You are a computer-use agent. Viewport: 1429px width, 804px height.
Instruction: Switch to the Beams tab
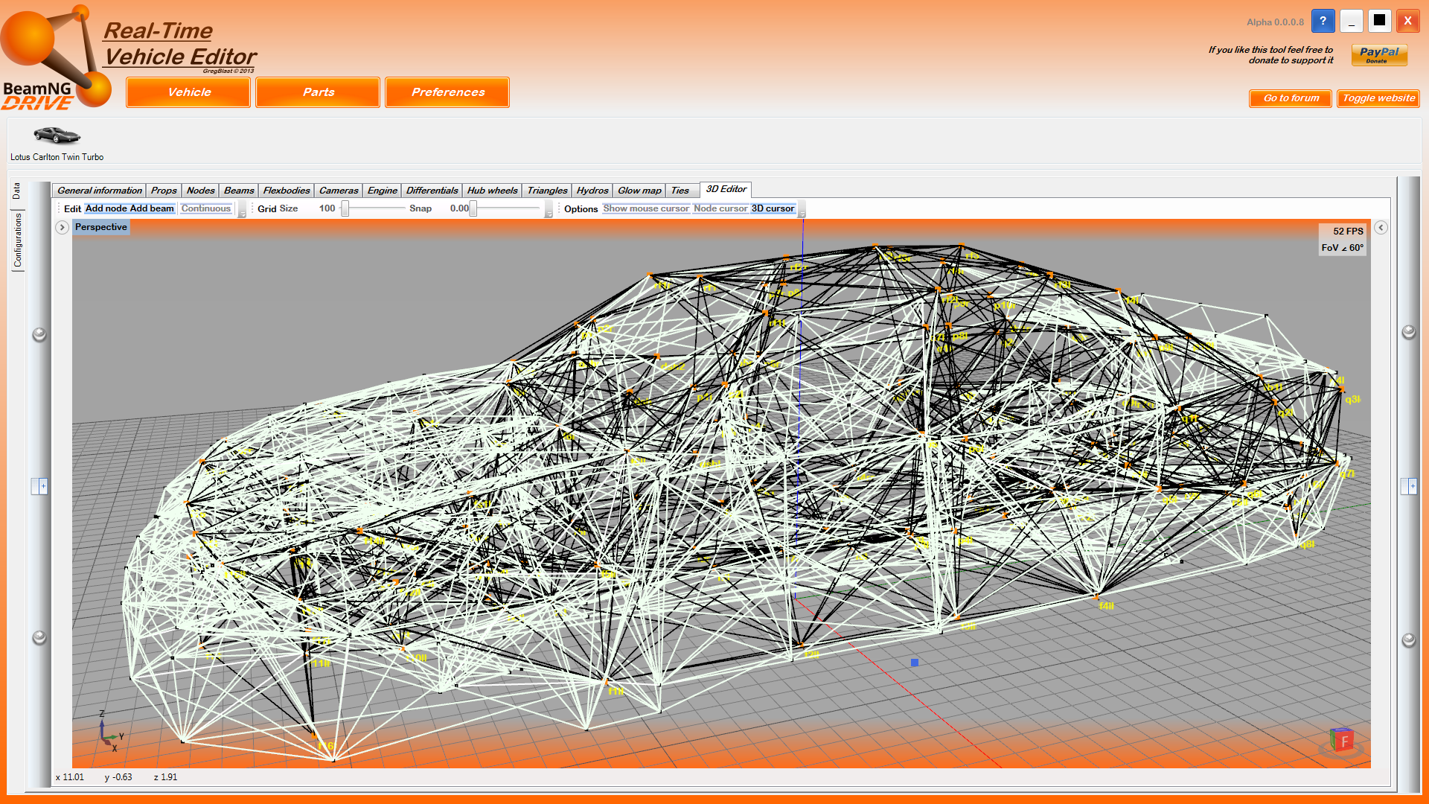(238, 191)
